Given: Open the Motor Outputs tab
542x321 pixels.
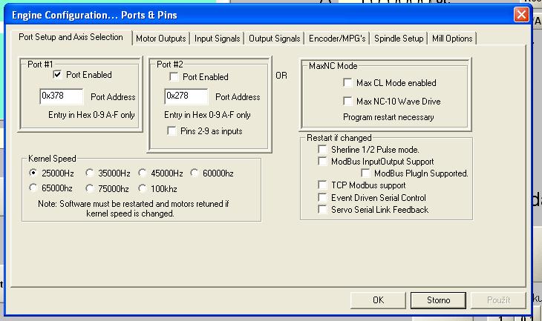Looking at the screenshot, I should tap(161, 39).
